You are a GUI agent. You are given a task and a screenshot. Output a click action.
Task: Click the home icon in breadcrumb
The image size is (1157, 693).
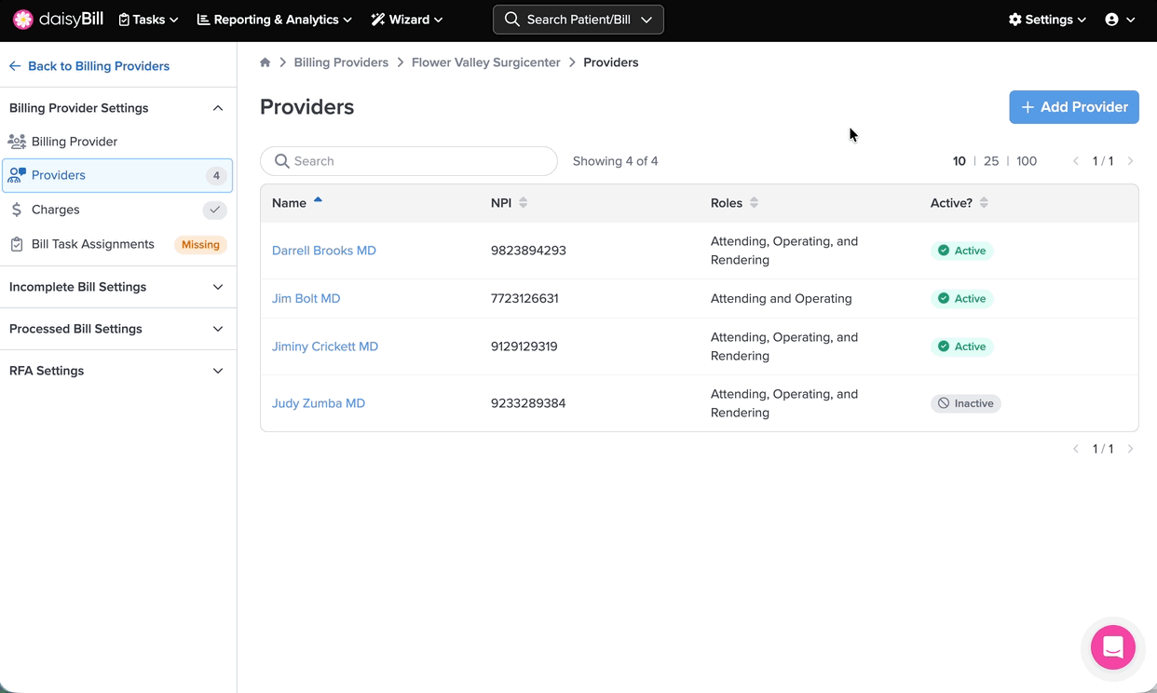[265, 62]
